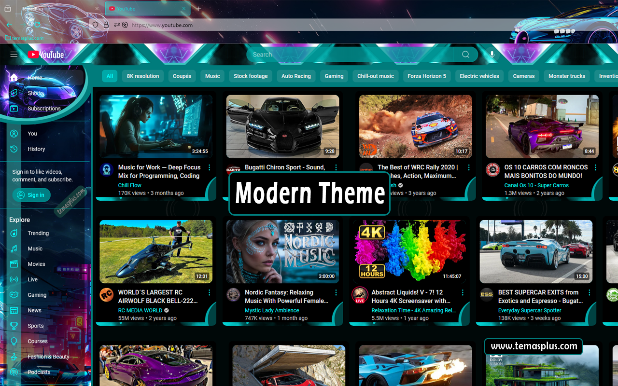
Task: Open the browser's tab overview icon
Action: 8,9
